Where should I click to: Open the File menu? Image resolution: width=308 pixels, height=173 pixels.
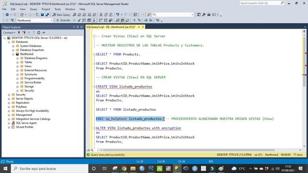tap(4, 9)
